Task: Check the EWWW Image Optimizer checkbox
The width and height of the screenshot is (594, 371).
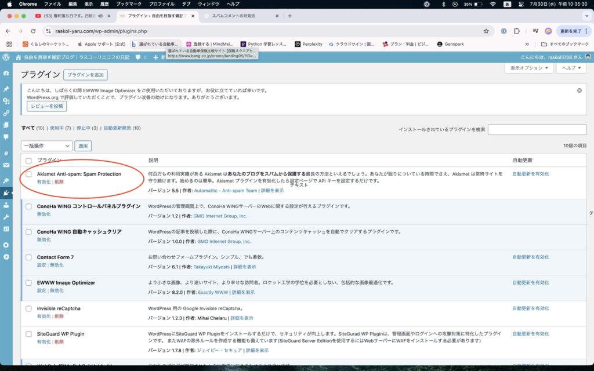Action: [x=29, y=283]
